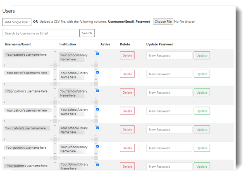Image resolution: width=248 pixels, height=176 pixels.
Task: Focus the Search by Username or Email field
Action: coord(41,33)
